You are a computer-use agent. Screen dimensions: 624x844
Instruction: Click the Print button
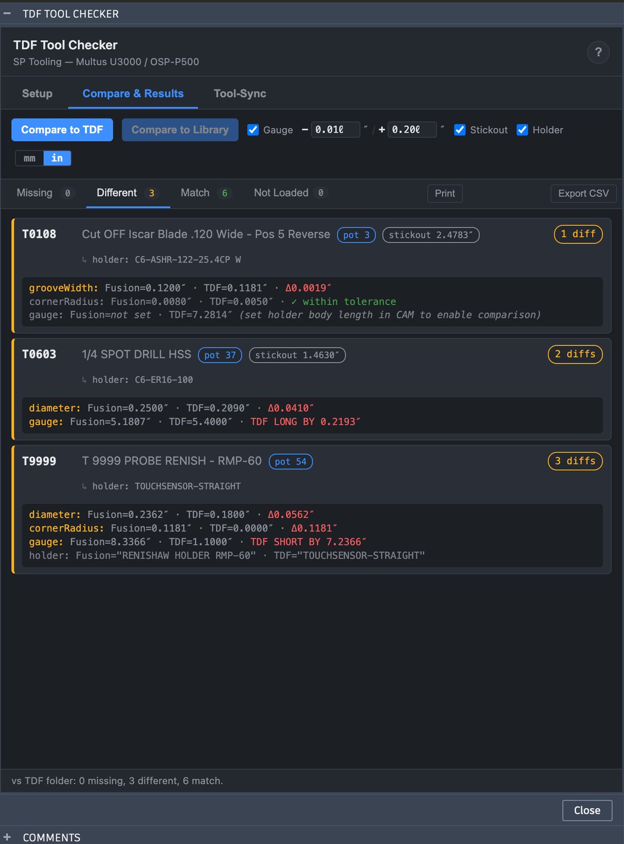click(x=445, y=193)
